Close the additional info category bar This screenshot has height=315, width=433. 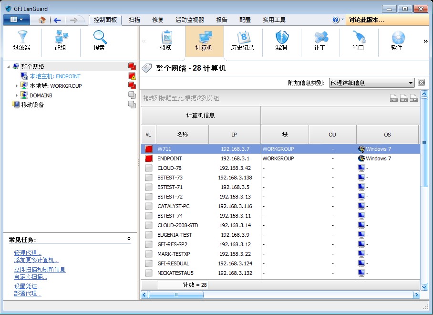click(x=421, y=83)
